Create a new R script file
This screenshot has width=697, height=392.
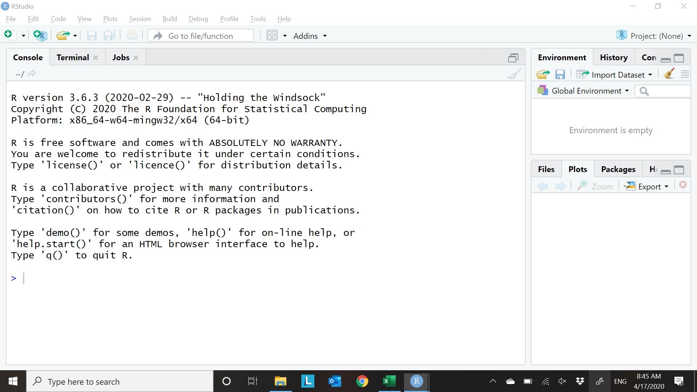point(8,35)
